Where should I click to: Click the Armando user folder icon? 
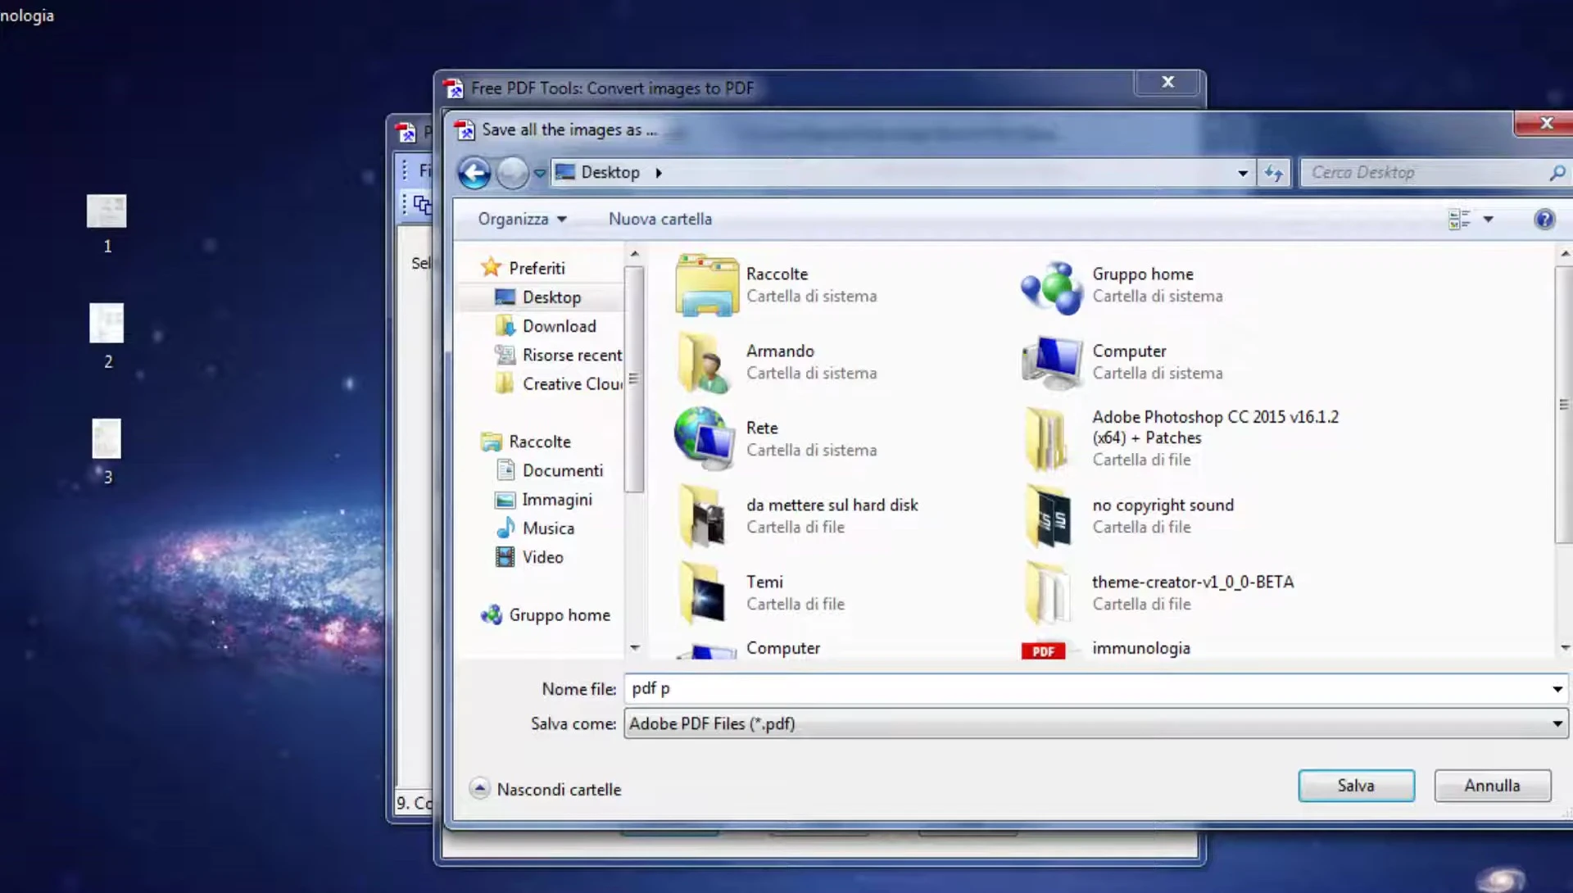[x=704, y=363]
